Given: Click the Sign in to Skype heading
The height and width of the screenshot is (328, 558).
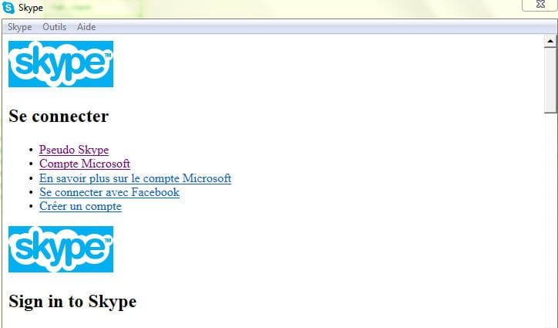Looking at the screenshot, I should 72,302.
